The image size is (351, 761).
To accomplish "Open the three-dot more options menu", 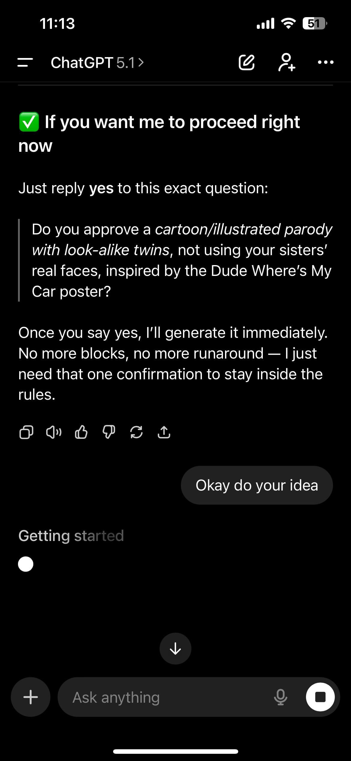I will 325,63.
